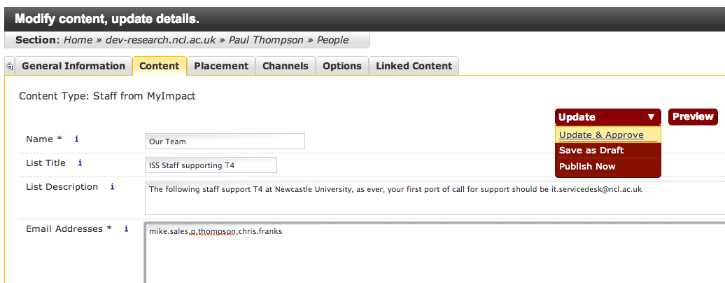Click the info icon beside List Title
The width and height of the screenshot is (725, 283).
pos(80,163)
